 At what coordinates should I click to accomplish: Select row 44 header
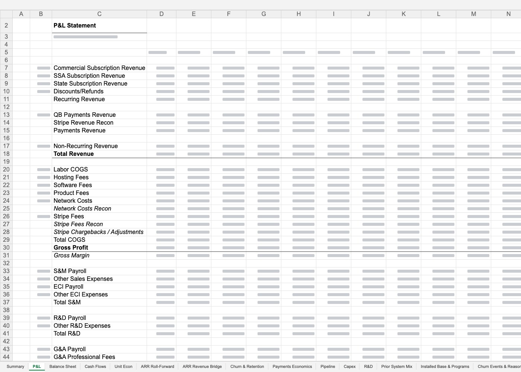pyautogui.click(x=6, y=357)
